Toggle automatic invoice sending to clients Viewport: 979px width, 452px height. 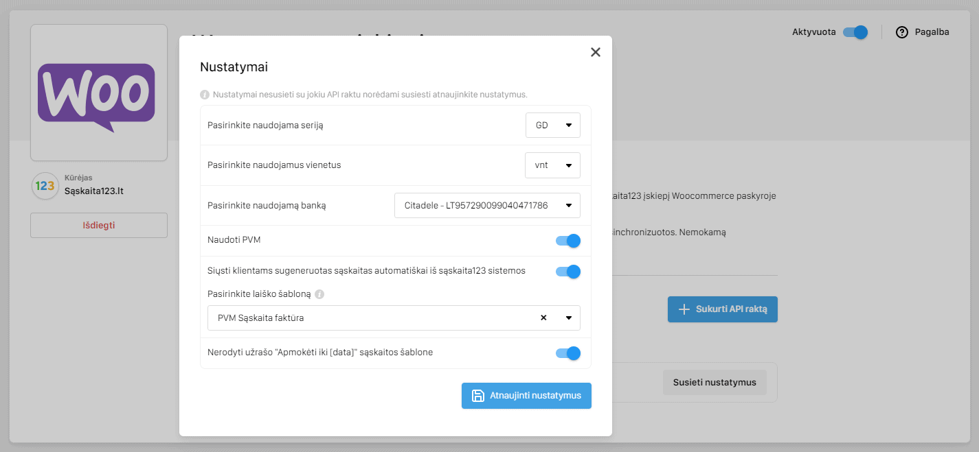click(x=568, y=272)
